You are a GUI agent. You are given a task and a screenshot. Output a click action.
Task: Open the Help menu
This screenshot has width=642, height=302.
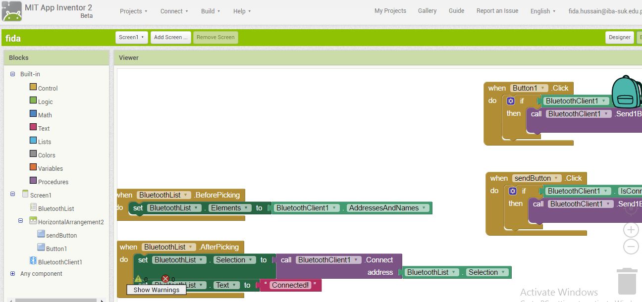pos(242,11)
